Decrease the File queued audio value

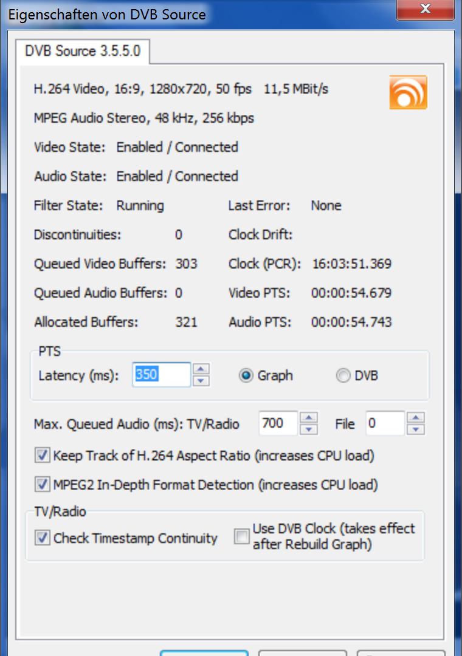(x=416, y=429)
